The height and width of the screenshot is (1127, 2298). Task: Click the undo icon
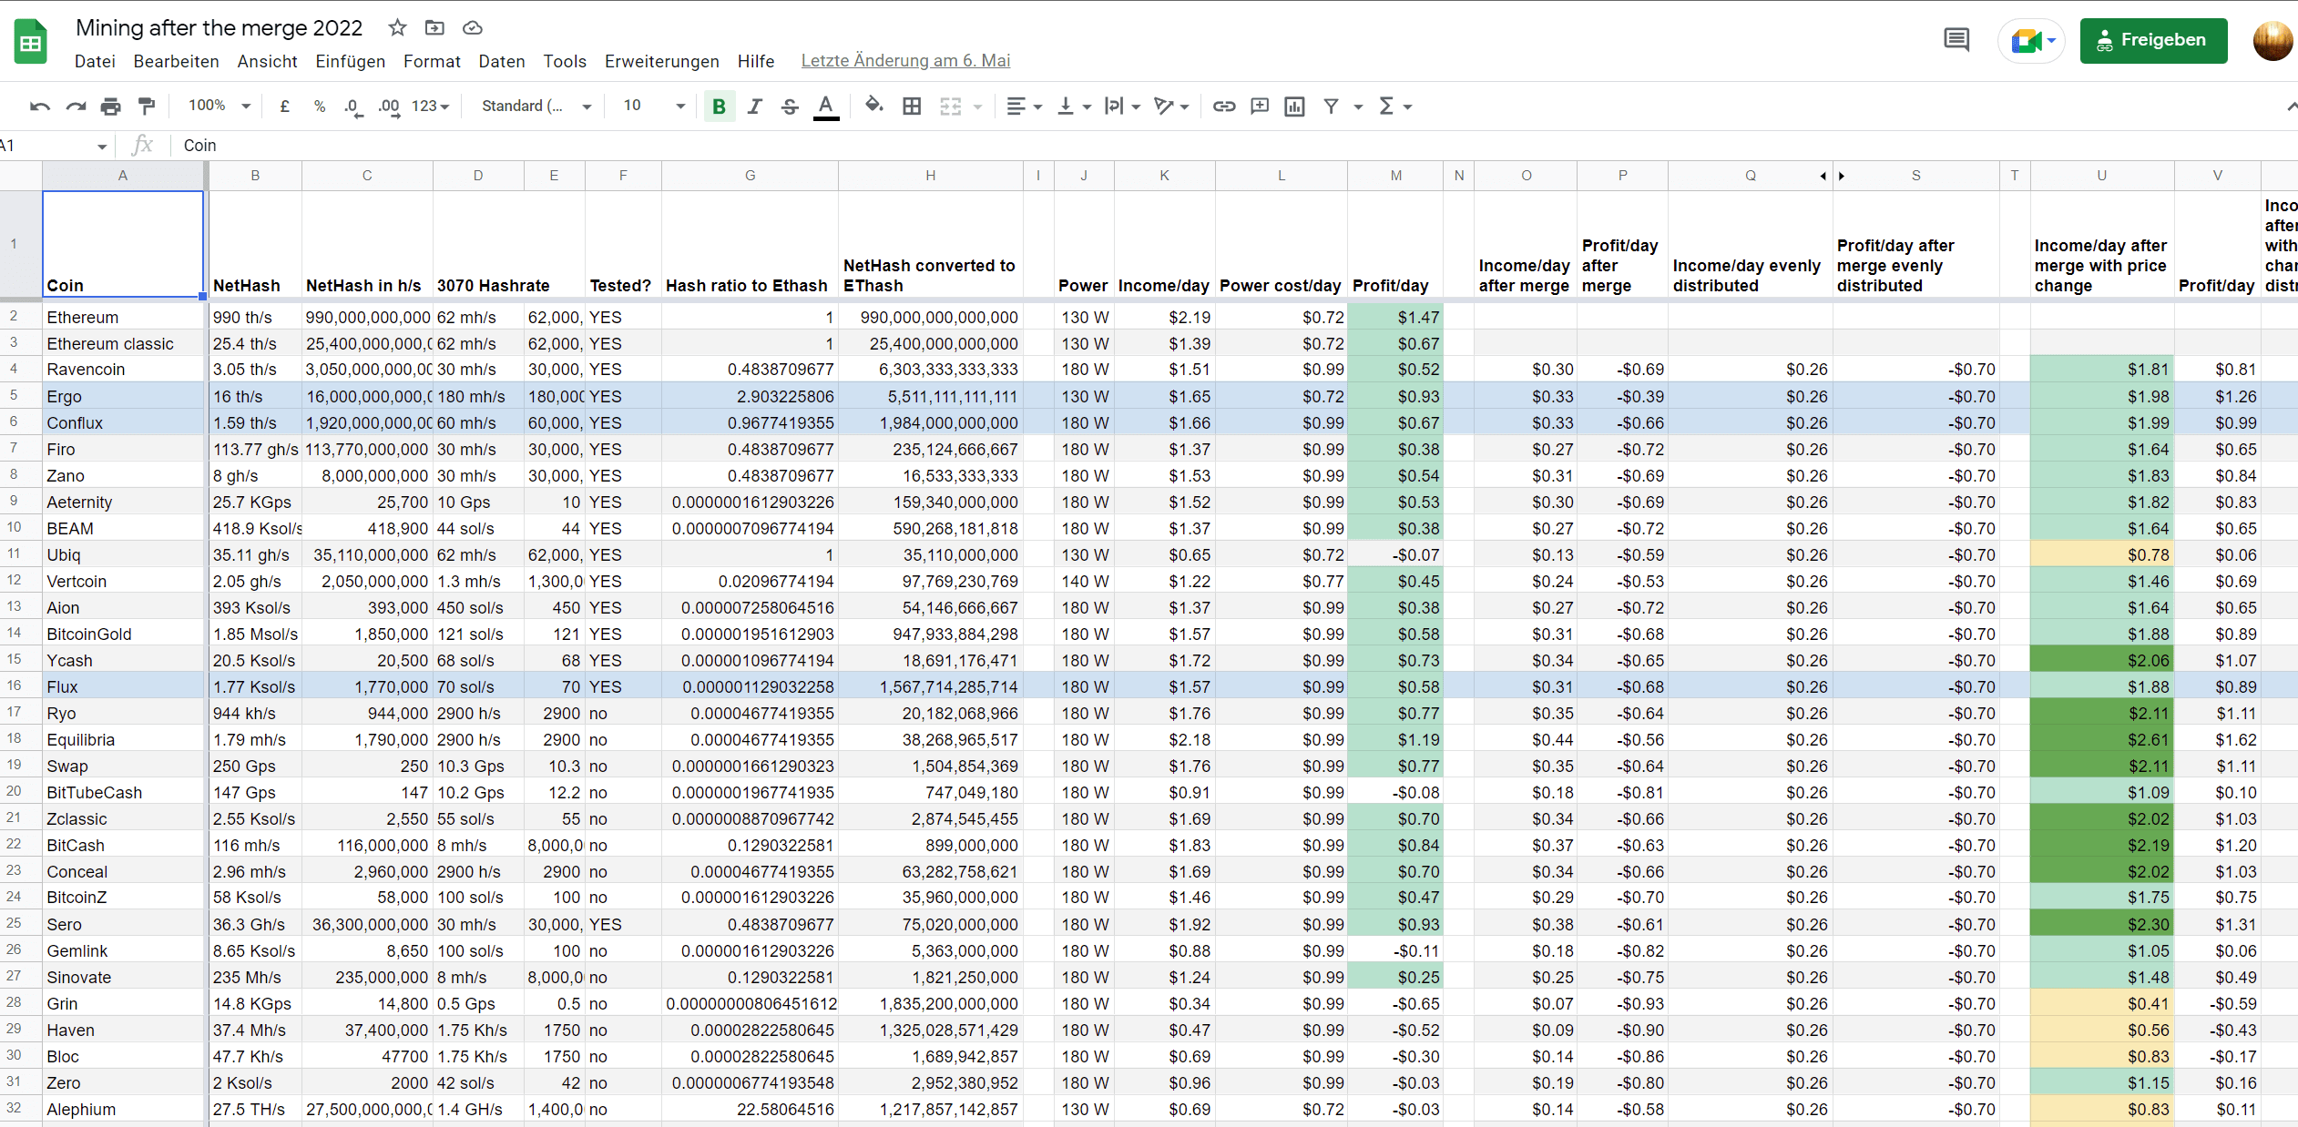point(39,107)
